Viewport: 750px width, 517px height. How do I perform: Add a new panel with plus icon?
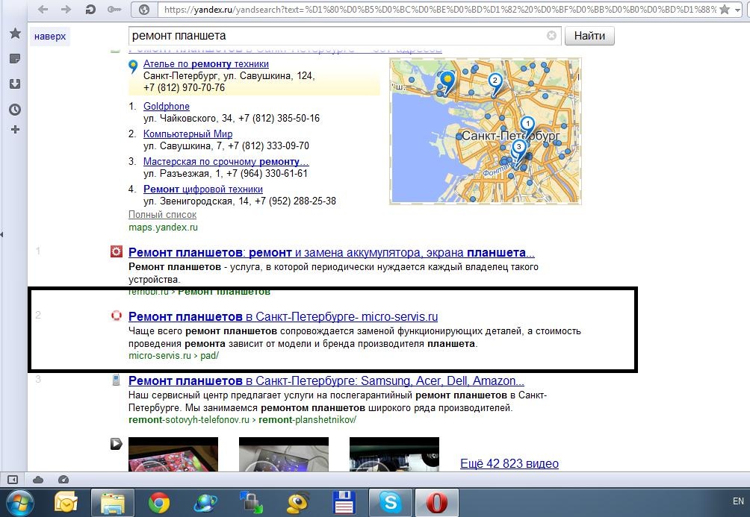click(15, 130)
